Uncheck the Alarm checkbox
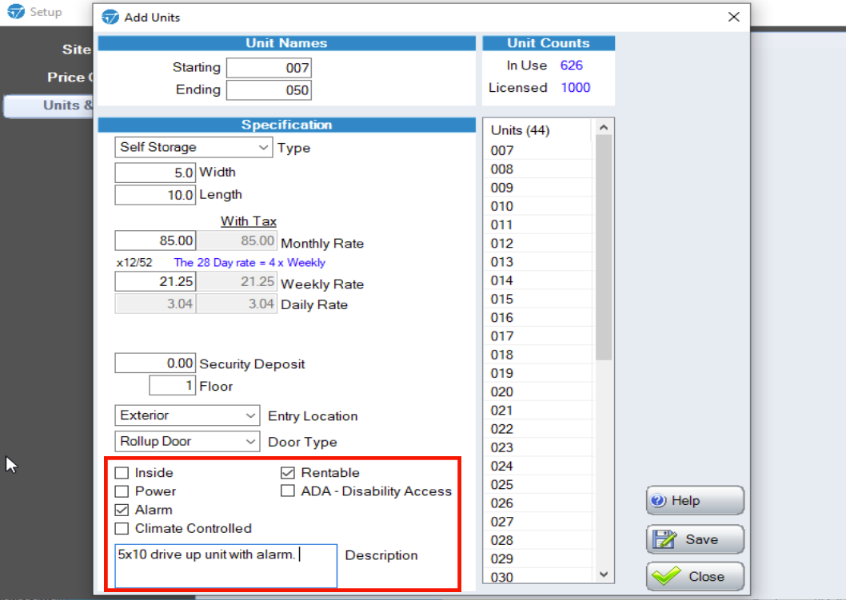 [x=122, y=510]
